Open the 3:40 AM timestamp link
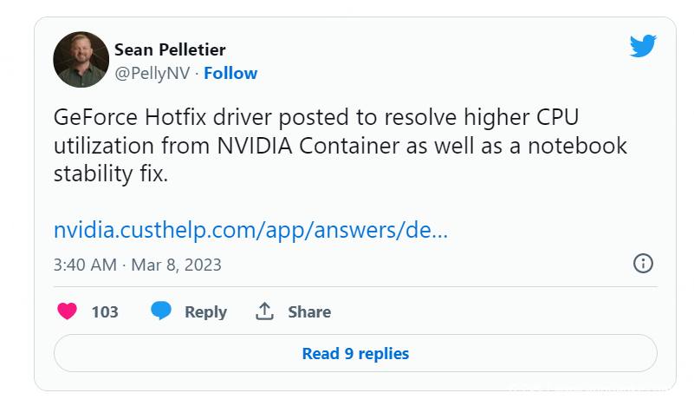Image resolution: width=694 pixels, height=406 pixels. click(x=85, y=265)
